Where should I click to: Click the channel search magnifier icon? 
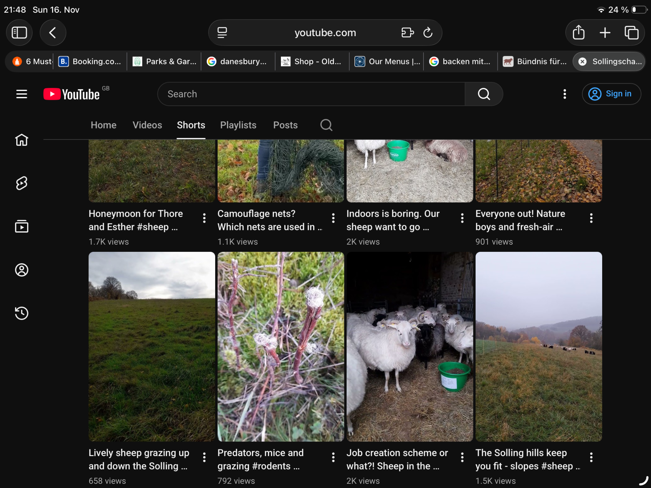(x=326, y=125)
